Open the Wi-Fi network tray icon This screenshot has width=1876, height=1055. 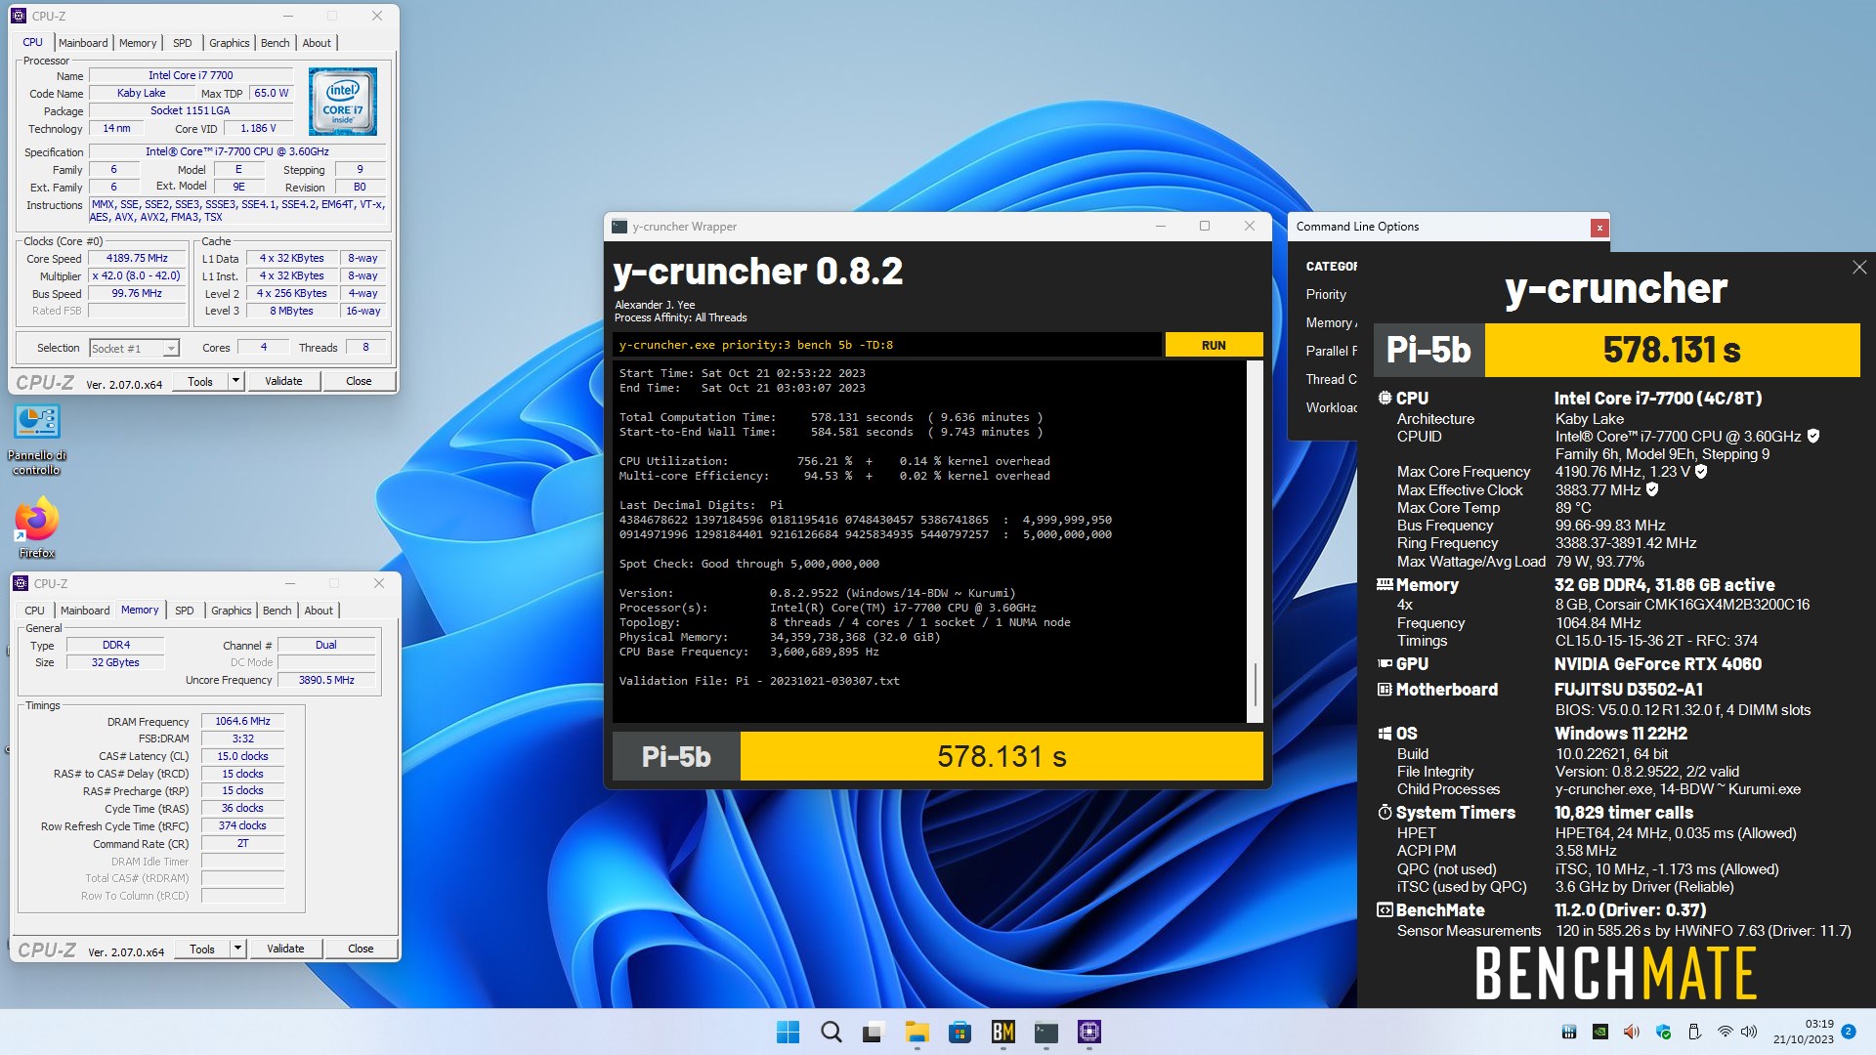(x=1726, y=1032)
